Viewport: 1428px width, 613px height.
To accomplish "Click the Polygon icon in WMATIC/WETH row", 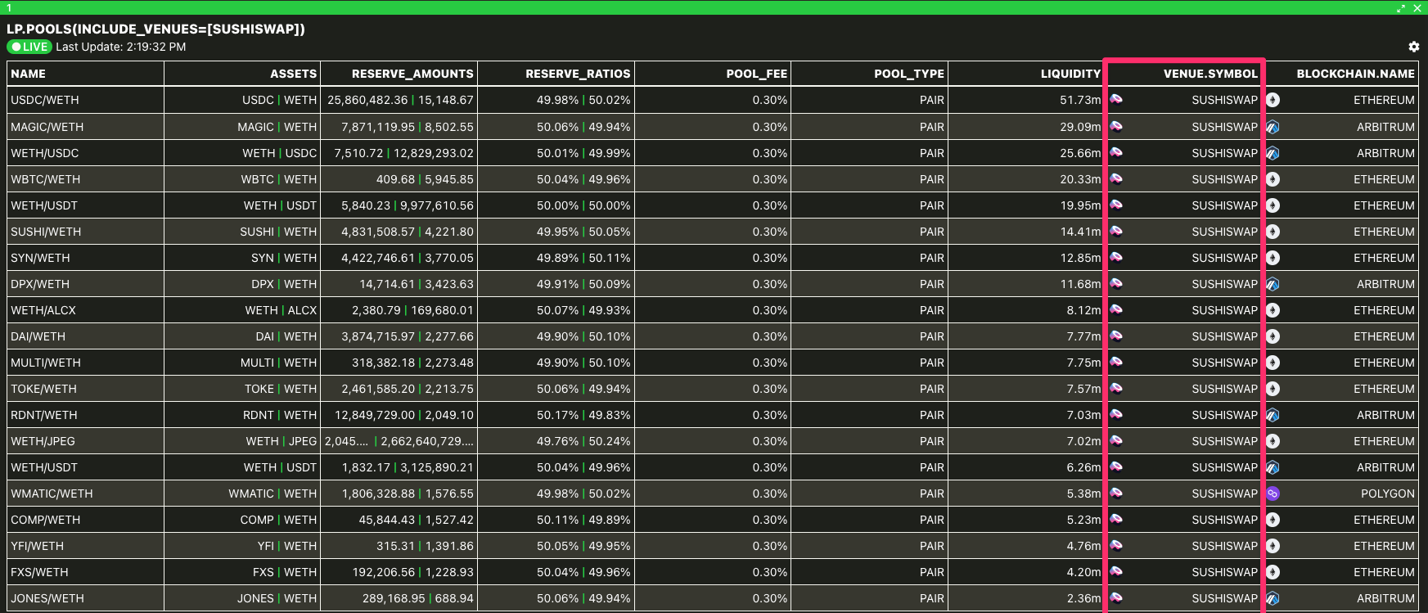I will click(1273, 494).
